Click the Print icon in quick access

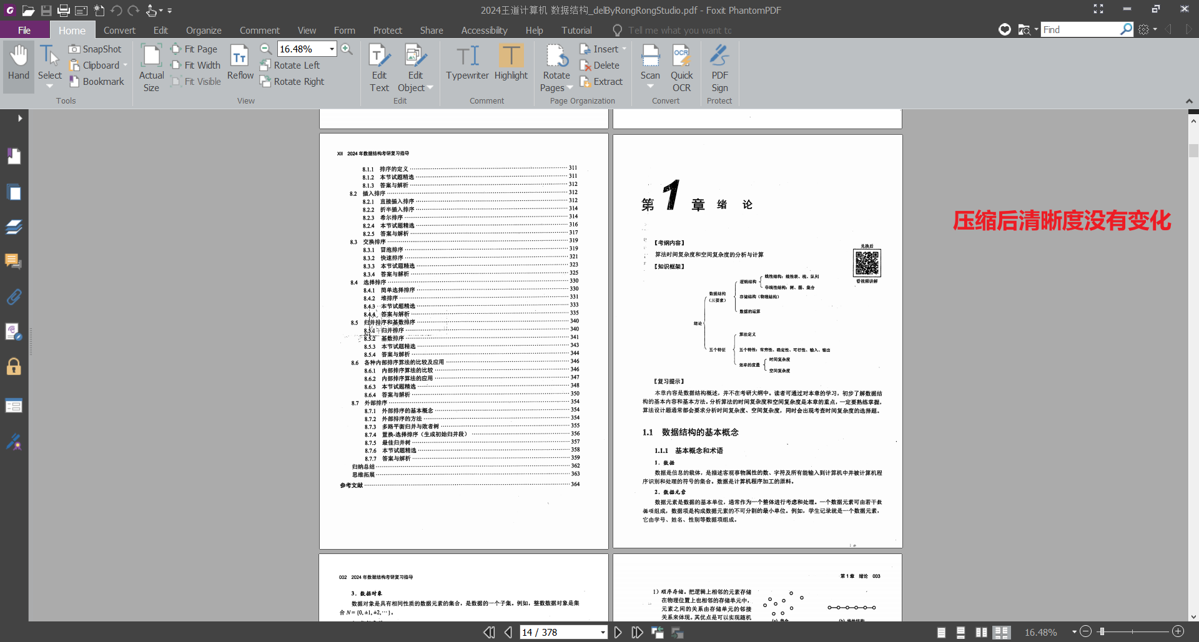coord(64,10)
